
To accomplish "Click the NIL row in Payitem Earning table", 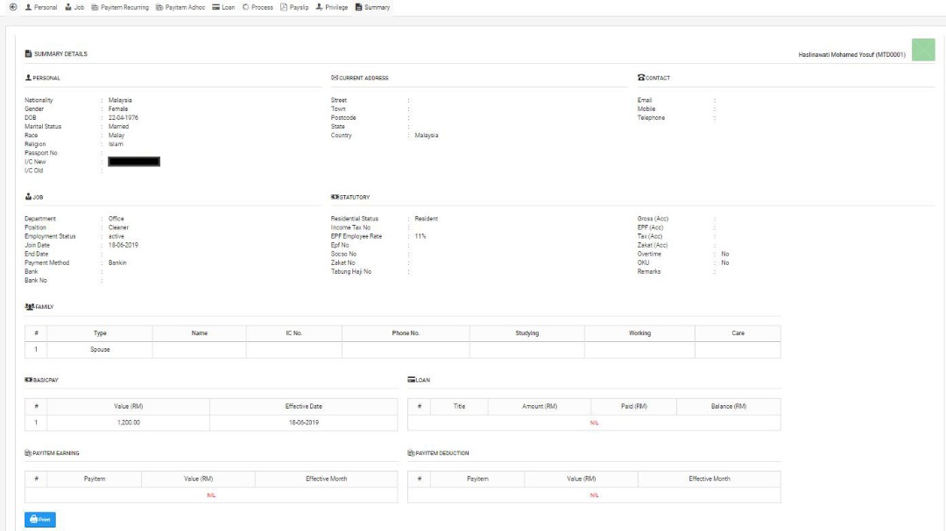I will point(211,495).
